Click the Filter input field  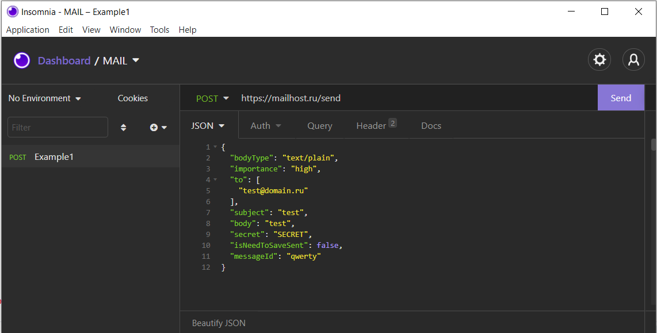tap(58, 127)
